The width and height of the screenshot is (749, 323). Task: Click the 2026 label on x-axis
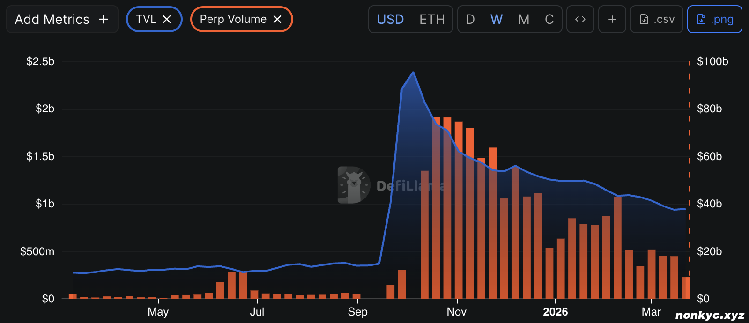click(x=555, y=312)
